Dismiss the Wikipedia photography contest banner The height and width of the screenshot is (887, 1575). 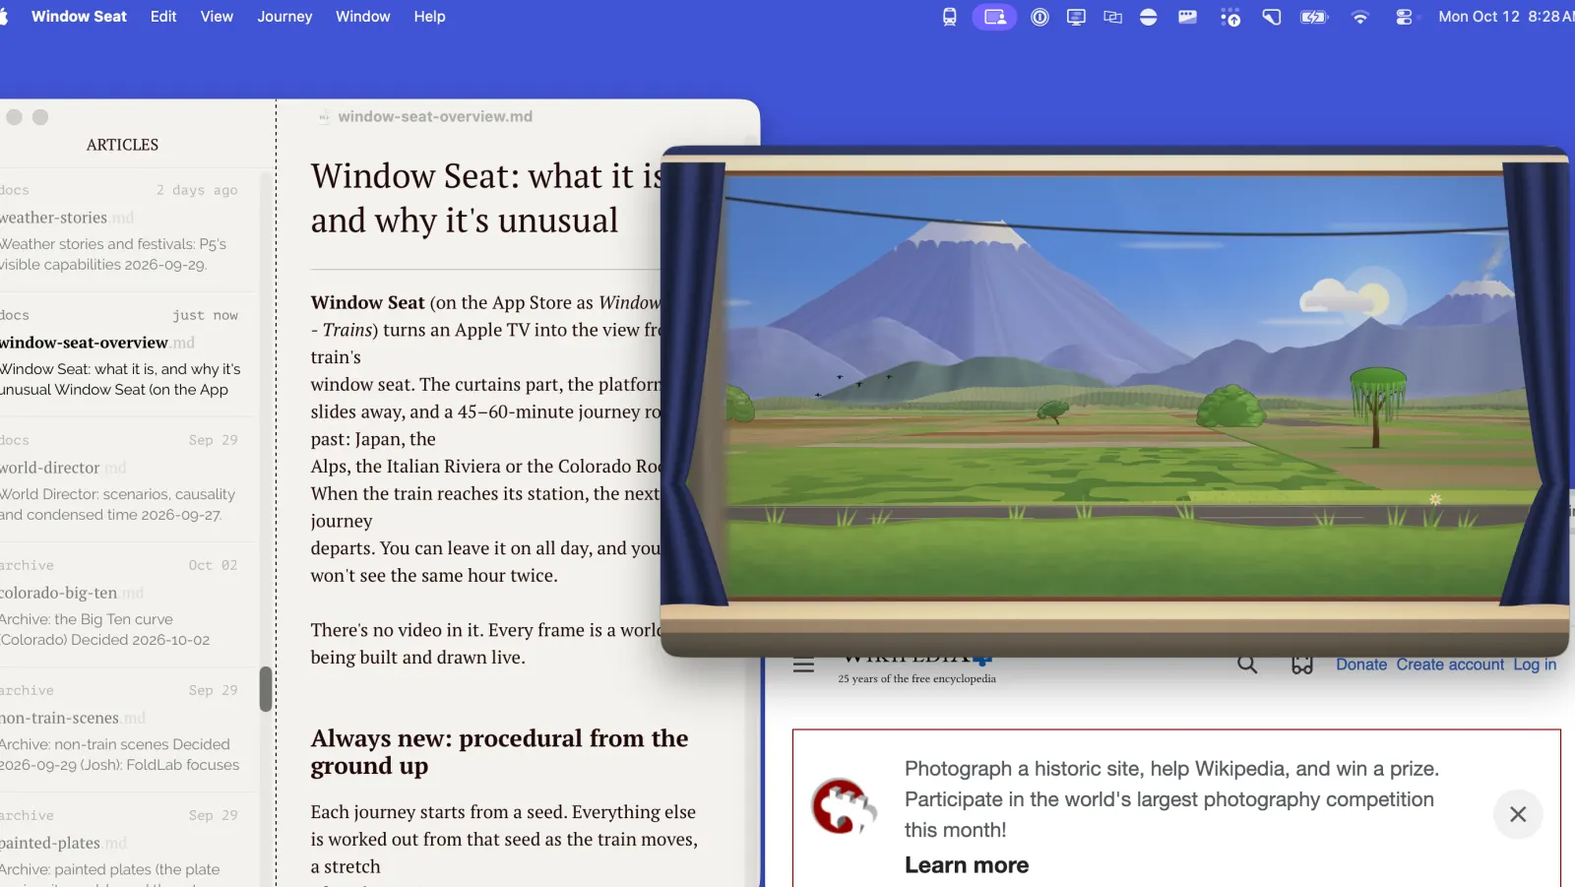[1518, 814]
